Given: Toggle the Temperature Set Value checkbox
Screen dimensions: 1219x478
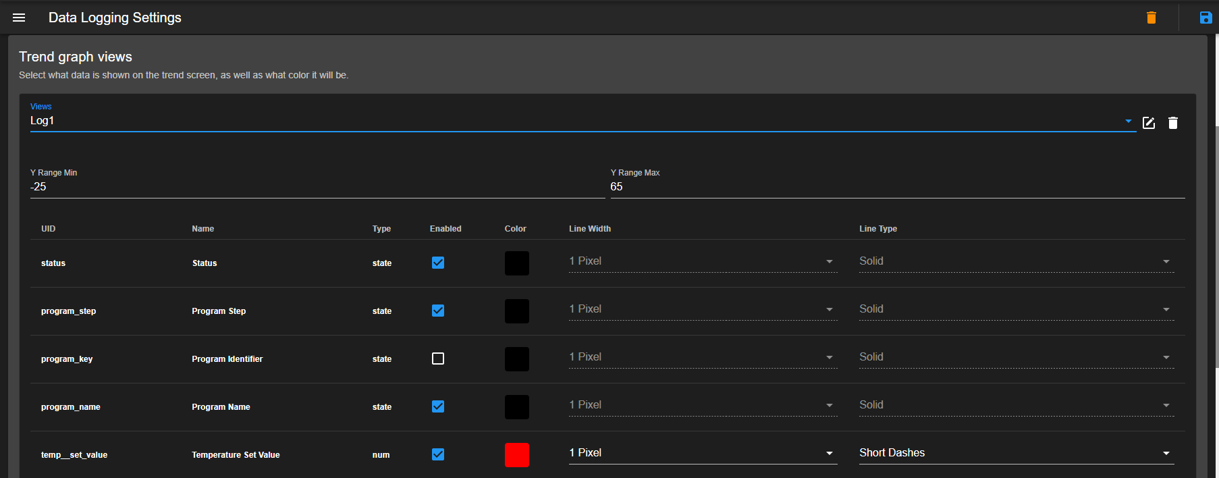Looking at the screenshot, I should pos(438,454).
